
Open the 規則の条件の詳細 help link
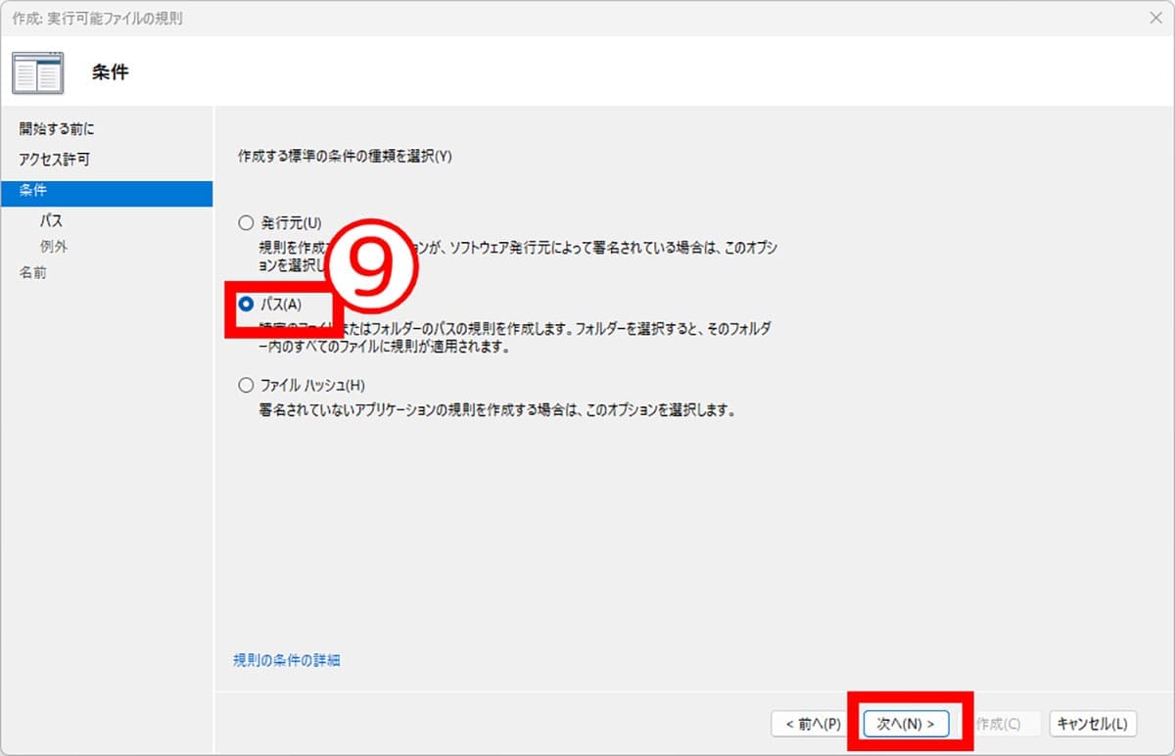click(x=286, y=660)
